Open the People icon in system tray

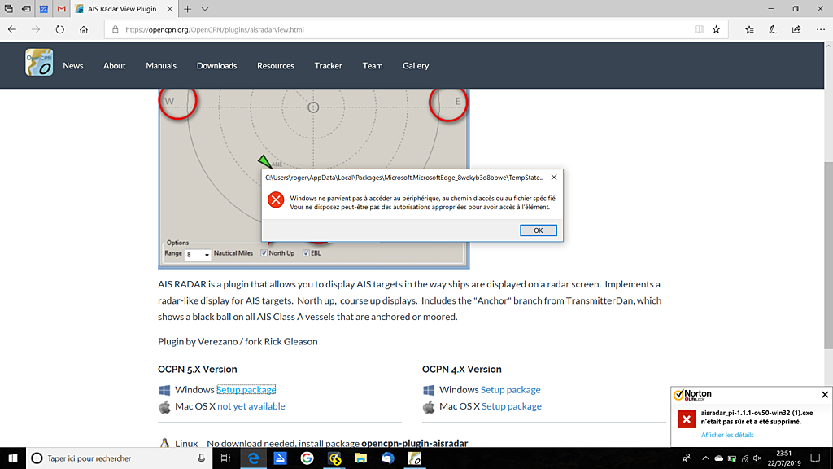[687, 458]
